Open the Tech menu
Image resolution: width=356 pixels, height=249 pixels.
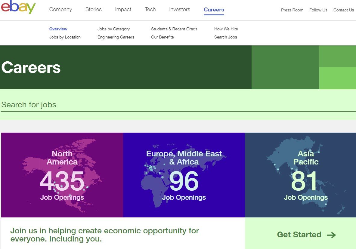coord(150,9)
